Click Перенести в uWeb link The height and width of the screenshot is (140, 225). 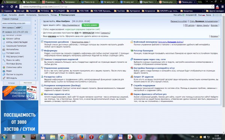[178, 21]
